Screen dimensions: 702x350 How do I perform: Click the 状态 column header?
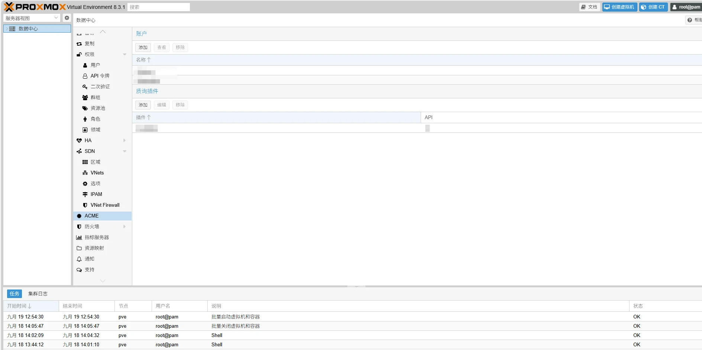pyautogui.click(x=665, y=306)
